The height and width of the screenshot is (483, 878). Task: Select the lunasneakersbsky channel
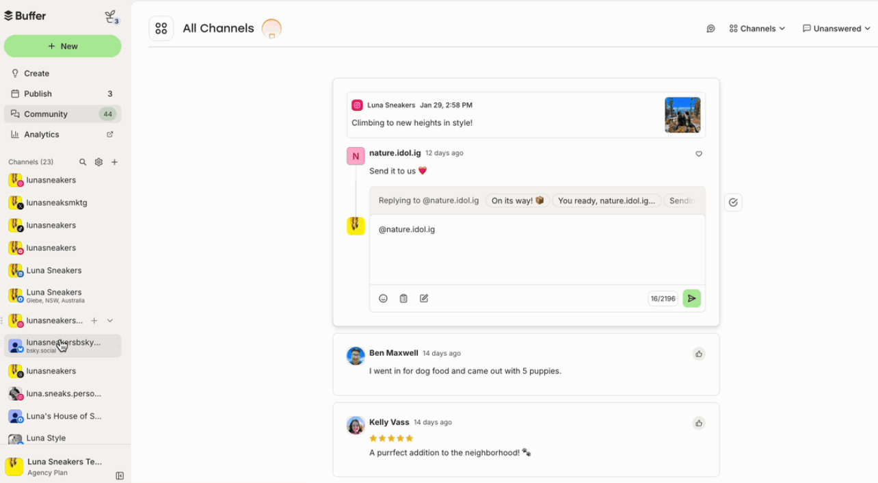point(63,345)
